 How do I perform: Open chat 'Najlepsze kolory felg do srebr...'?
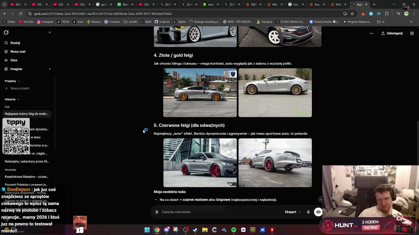27,114
